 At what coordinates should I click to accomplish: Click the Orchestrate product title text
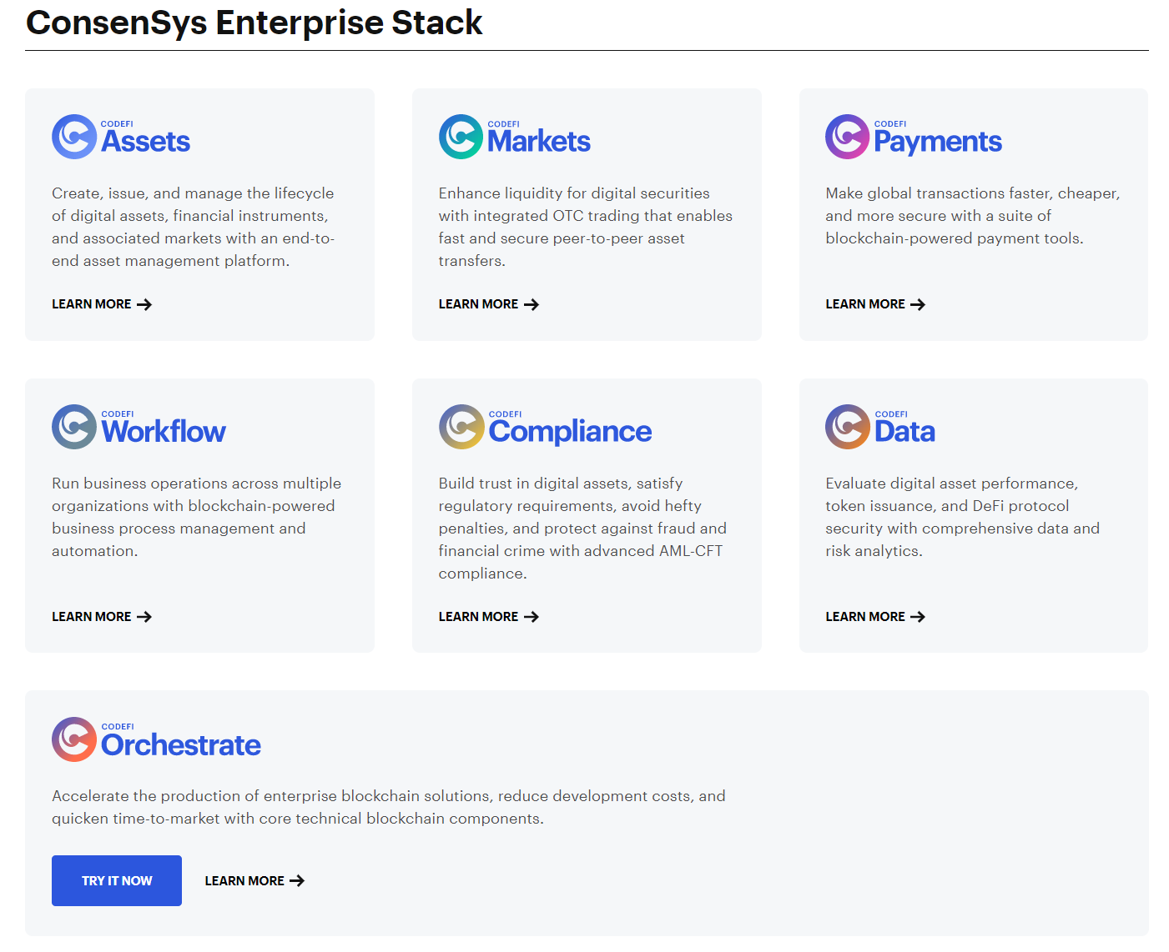(181, 744)
